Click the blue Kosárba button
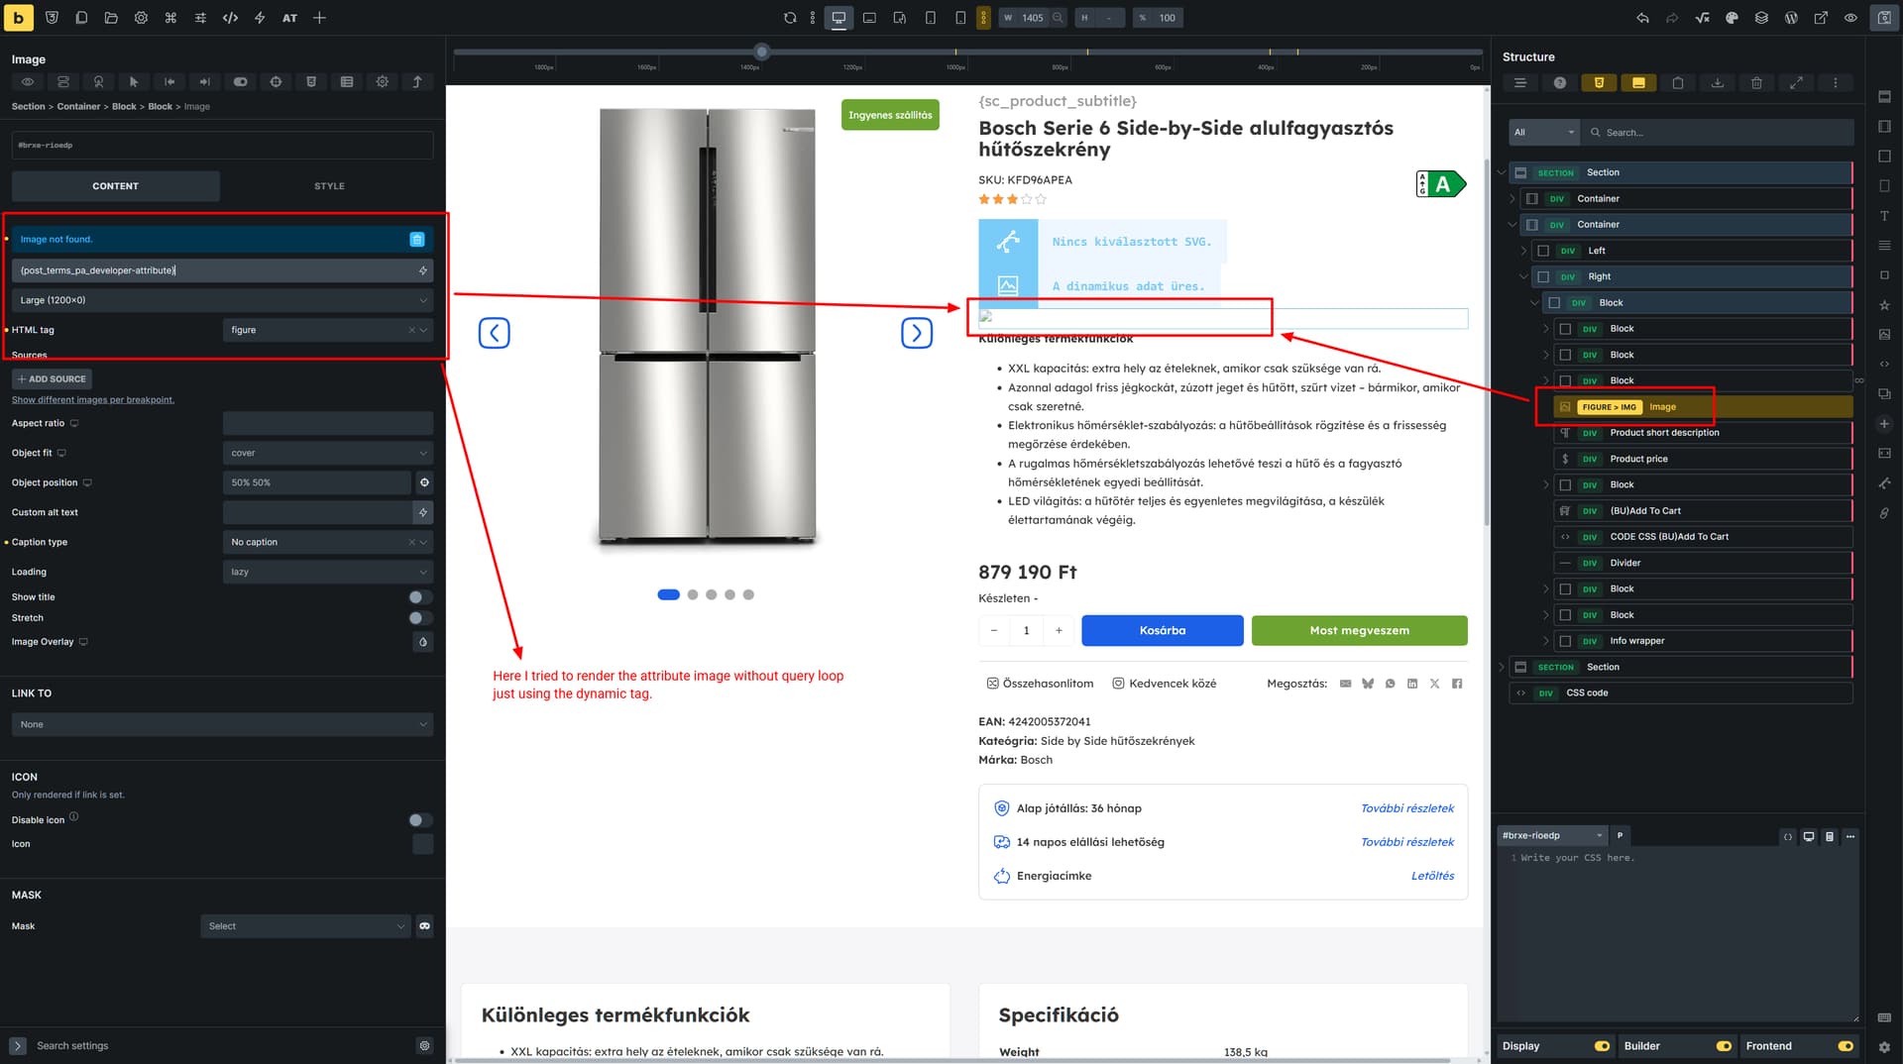Screen dimensions: 1903x1064 click(x=1163, y=630)
